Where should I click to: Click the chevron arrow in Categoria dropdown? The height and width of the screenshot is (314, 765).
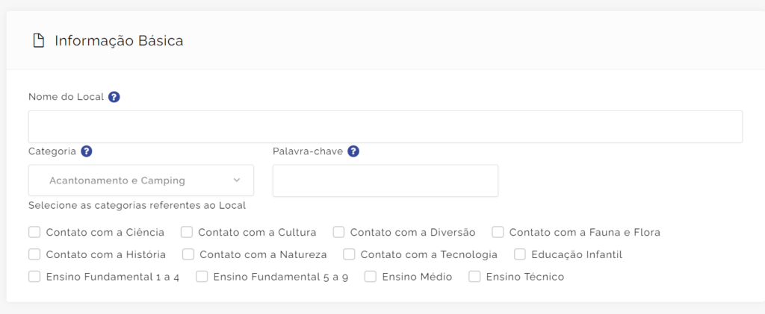click(237, 180)
